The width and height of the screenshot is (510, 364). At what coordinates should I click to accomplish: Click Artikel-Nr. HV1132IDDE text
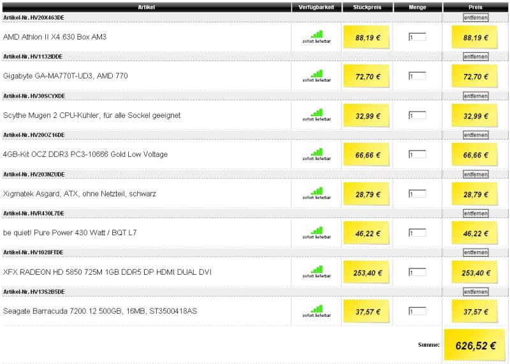pos(33,57)
